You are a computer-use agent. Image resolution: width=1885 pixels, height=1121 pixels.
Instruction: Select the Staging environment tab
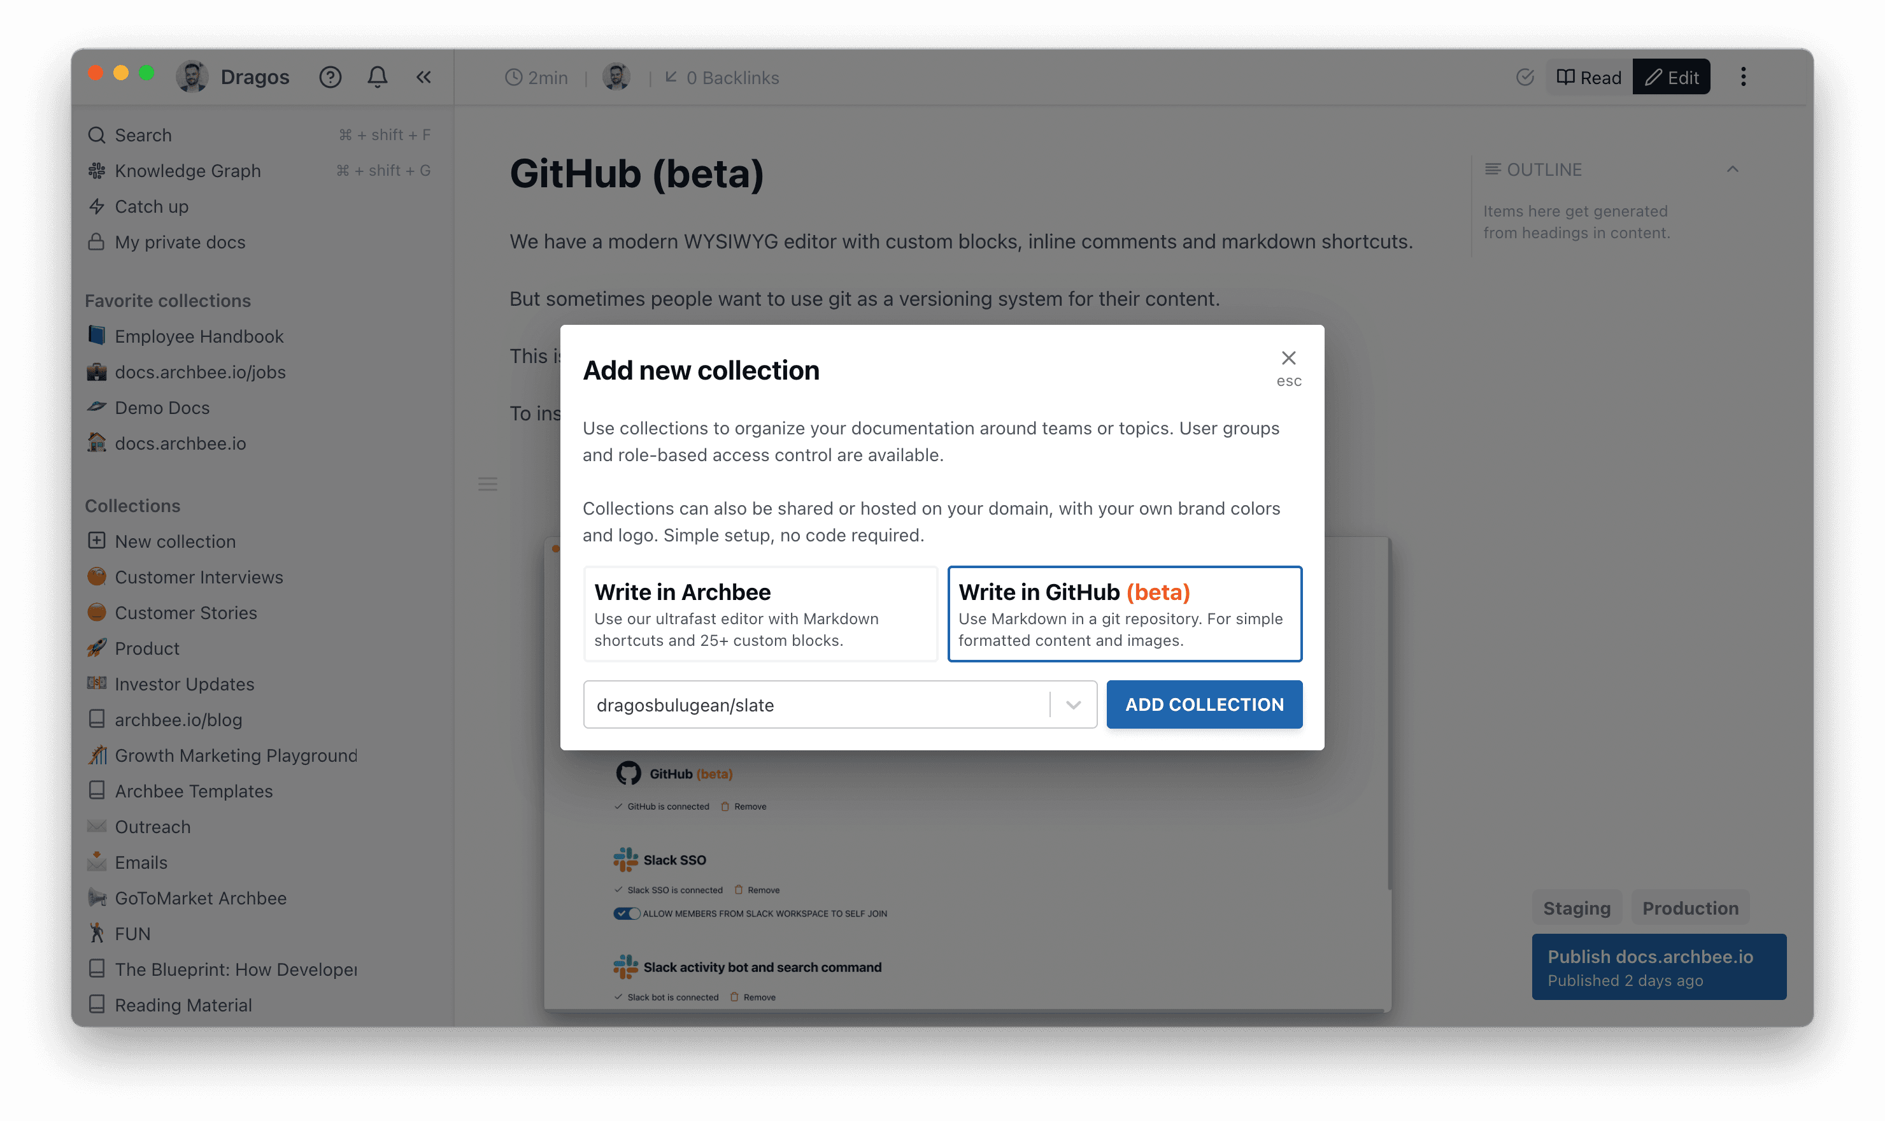click(x=1576, y=908)
